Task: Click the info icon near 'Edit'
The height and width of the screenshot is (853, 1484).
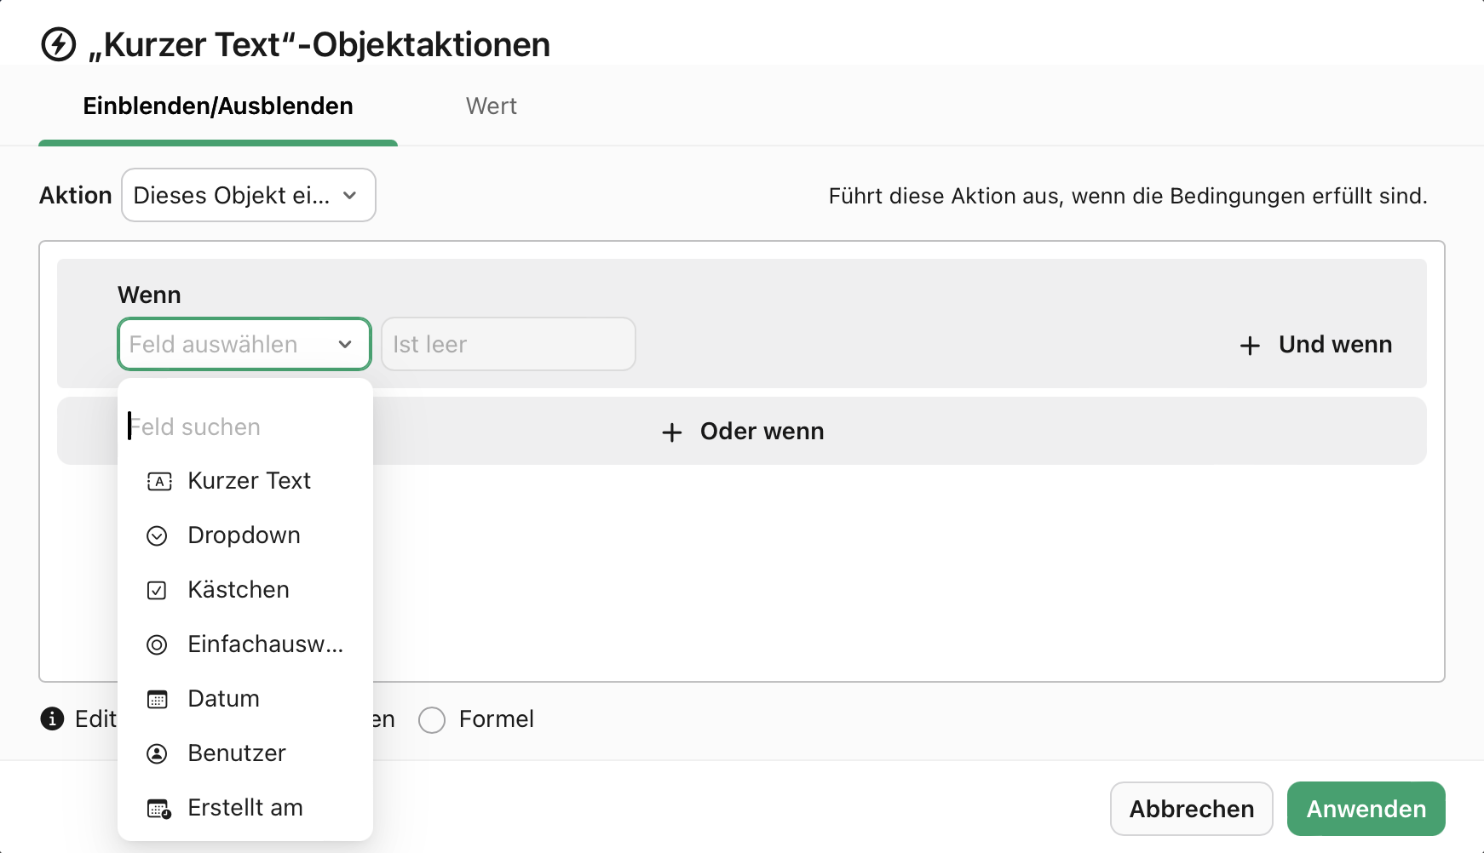Action: click(x=52, y=719)
